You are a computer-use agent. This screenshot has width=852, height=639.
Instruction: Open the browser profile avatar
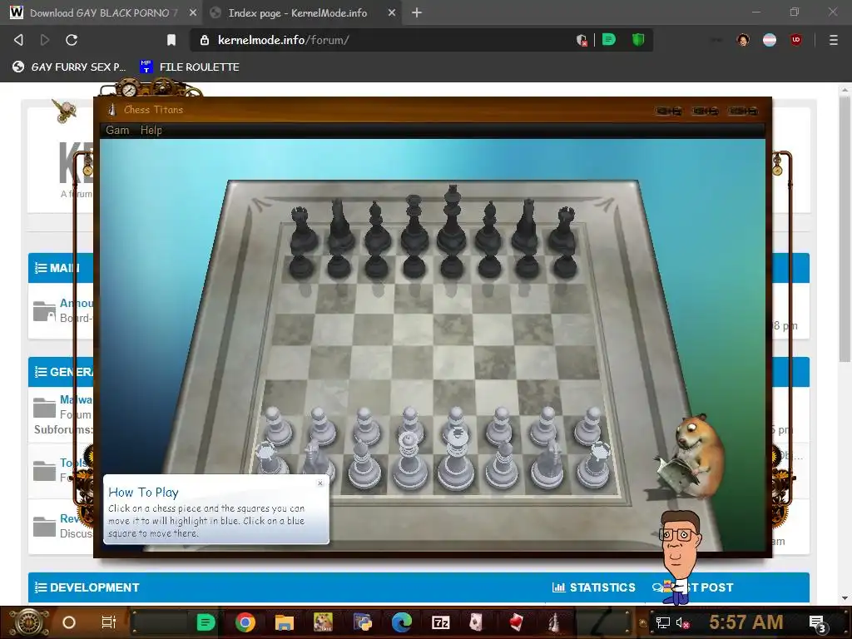743,40
